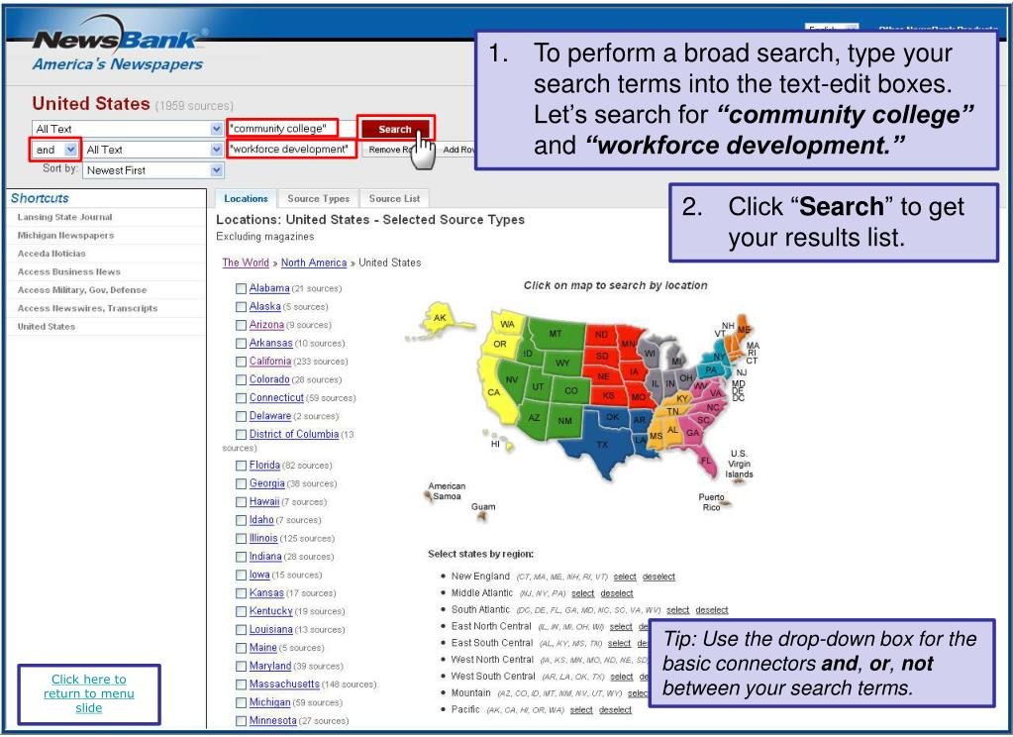The height and width of the screenshot is (737, 1013).
Task: Open the Indiana state link
Action: pyautogui.click(x=265, y=556)
